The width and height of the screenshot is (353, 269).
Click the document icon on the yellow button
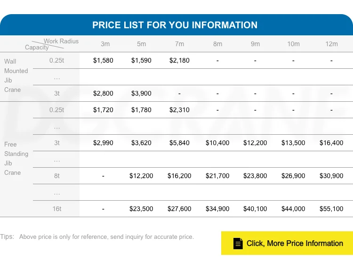point(238,244)
